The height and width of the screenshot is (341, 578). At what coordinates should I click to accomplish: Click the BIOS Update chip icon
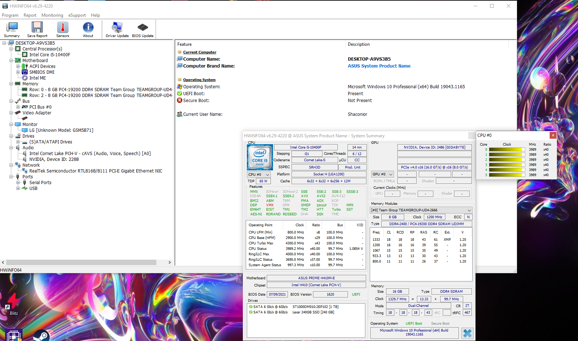[143, 29]
